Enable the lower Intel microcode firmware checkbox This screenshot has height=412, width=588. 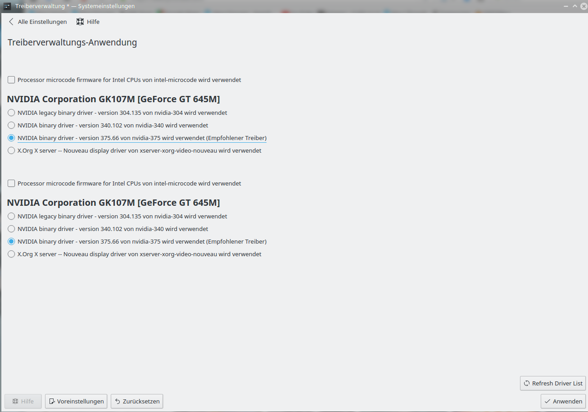click(11, 184)
